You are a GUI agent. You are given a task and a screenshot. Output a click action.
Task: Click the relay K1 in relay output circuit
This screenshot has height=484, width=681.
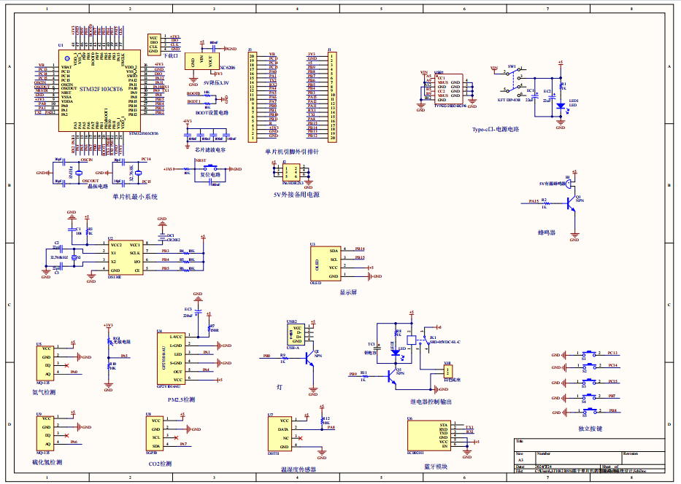coord(412,340)
